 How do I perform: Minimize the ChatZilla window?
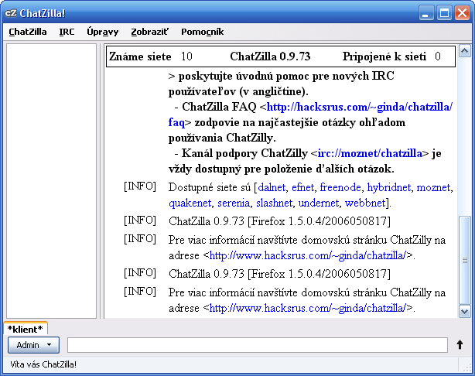pyautogui.click(x=426, y=13)
